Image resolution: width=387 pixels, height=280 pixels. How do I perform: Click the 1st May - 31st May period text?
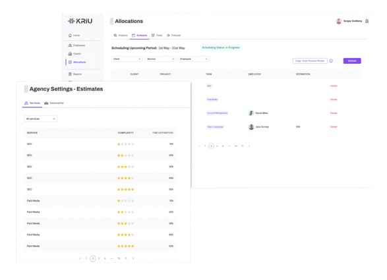(x=171, y=48)
